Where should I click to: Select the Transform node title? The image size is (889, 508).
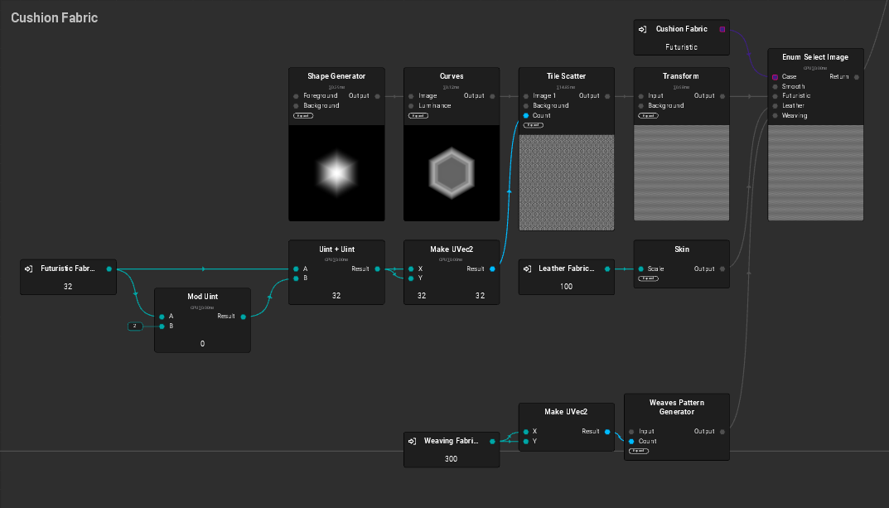[x=681, y=76]
